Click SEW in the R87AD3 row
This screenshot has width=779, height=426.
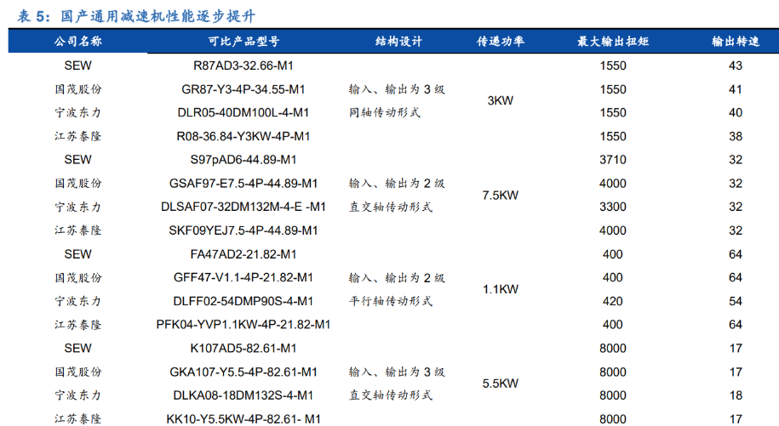78,65
